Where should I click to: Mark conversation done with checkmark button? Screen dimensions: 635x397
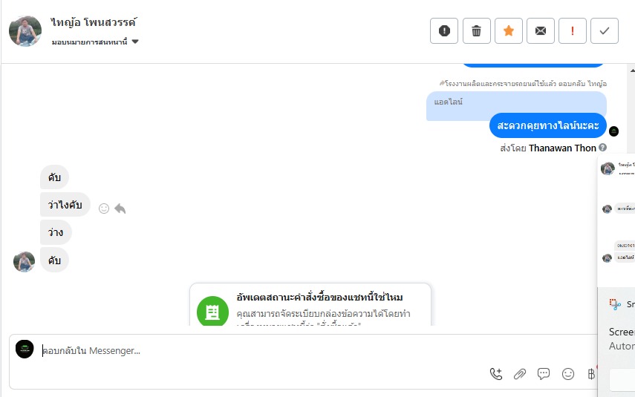pos(605,30)
